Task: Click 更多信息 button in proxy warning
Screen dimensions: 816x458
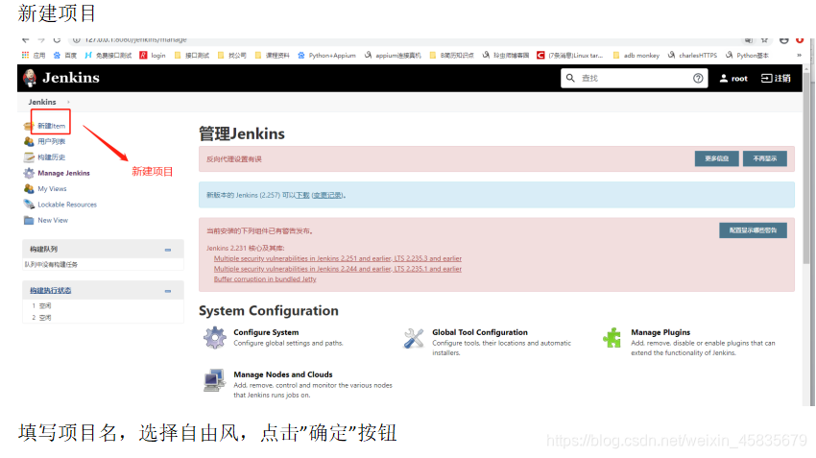Action: (x=716, y=158)
